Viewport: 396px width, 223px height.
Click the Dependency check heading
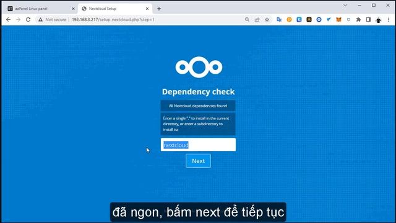tap(198, 92)
